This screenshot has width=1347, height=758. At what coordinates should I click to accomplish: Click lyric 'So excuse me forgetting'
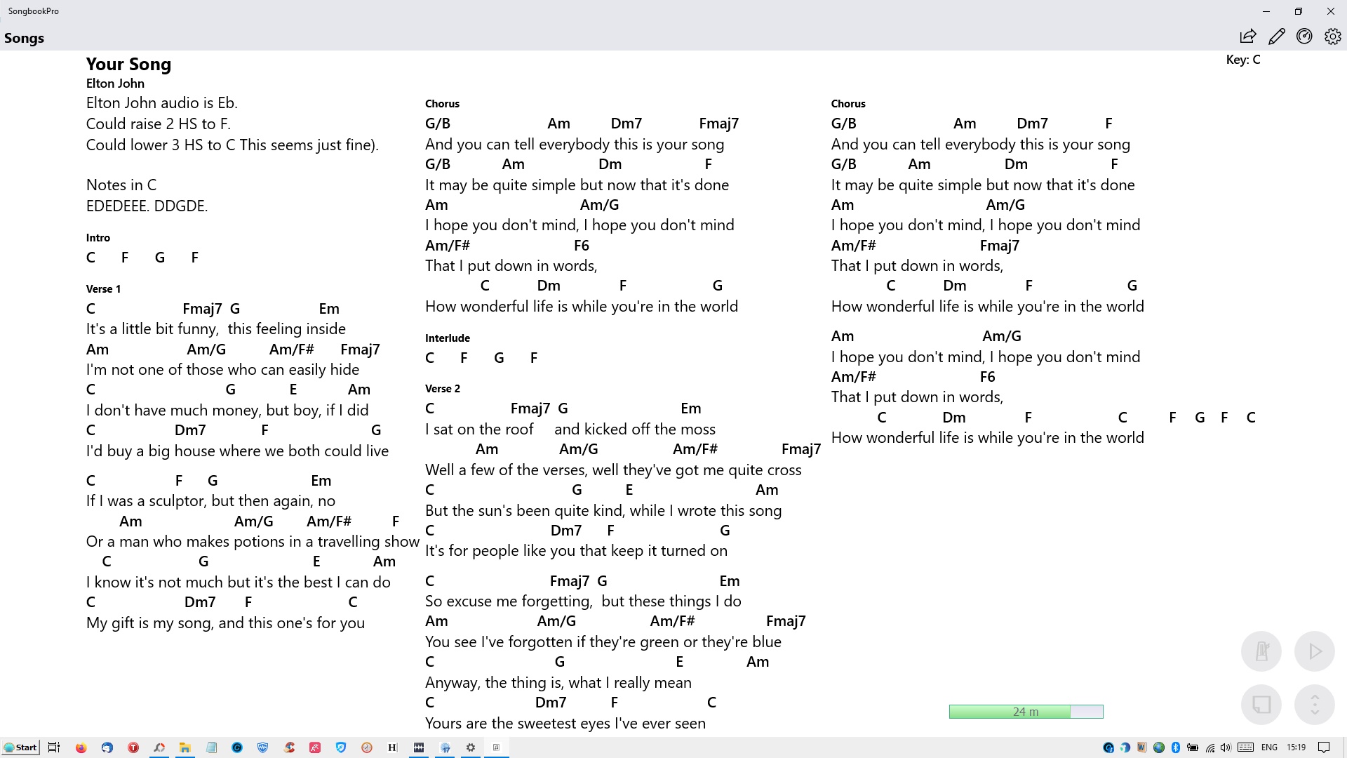(x=509, y=601)
